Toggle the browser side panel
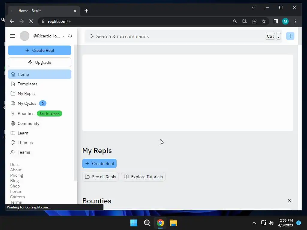Viewport: 307px width, 230px height. [276, 21]
